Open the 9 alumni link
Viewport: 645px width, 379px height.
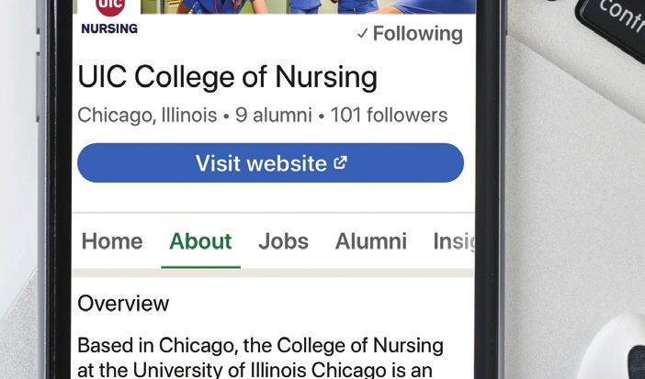(273, 116)
